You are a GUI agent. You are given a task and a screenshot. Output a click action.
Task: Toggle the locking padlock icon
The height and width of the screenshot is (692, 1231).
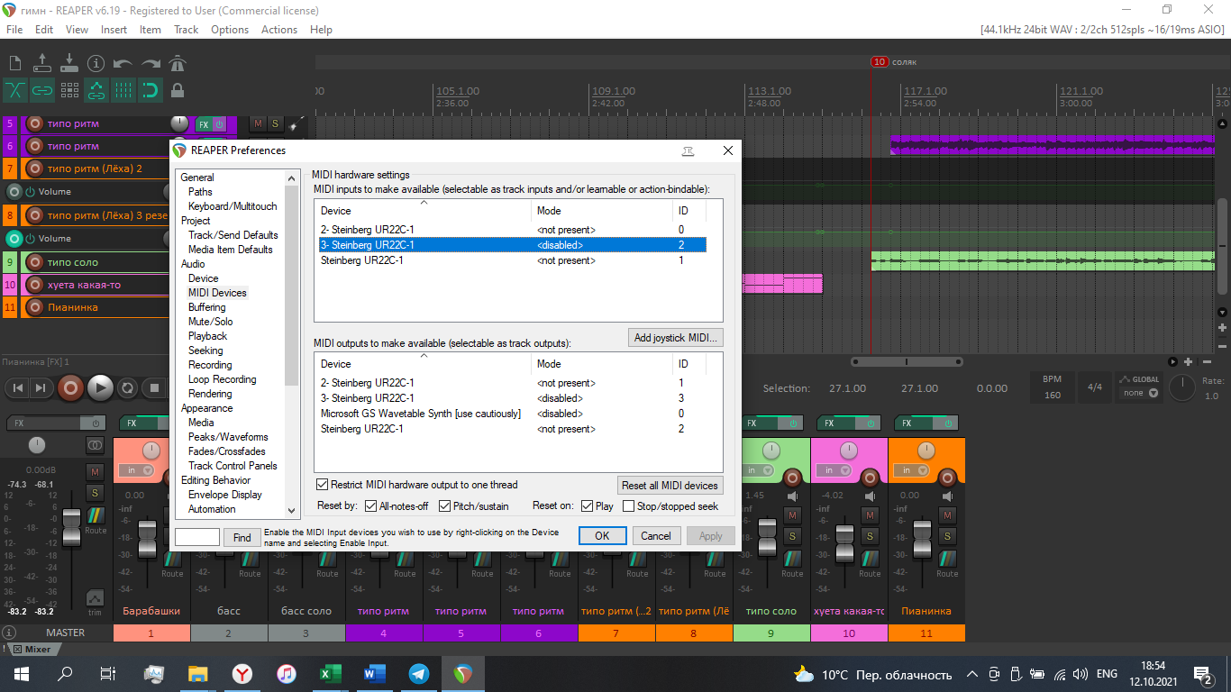pos(178,90)
